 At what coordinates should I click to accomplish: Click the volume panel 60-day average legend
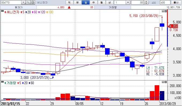click(31, 83)
